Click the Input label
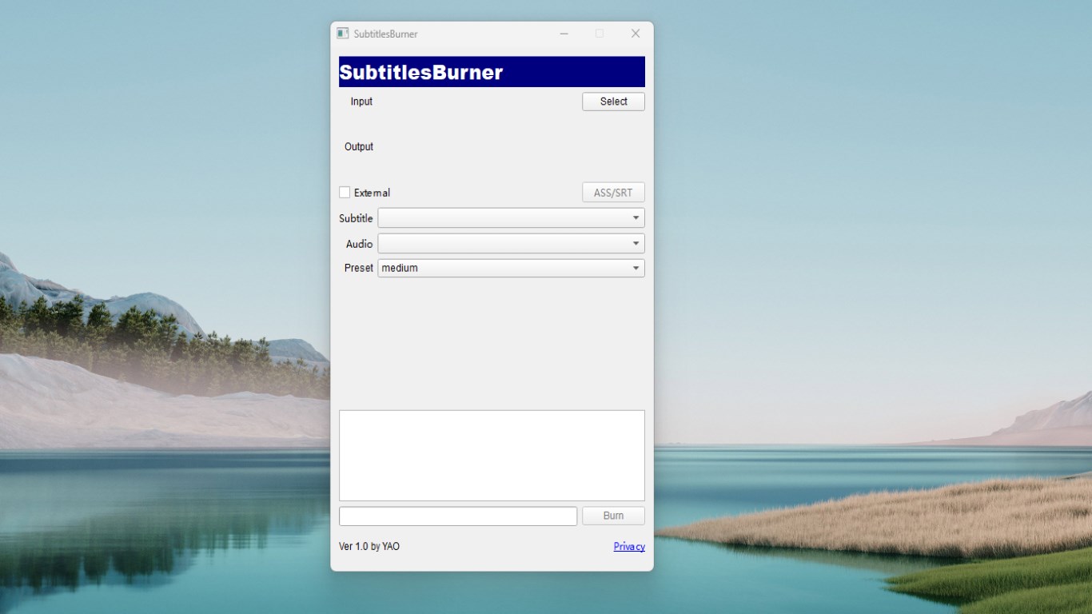The width and height of the screenshot is (1092, 614). [361, 102]
